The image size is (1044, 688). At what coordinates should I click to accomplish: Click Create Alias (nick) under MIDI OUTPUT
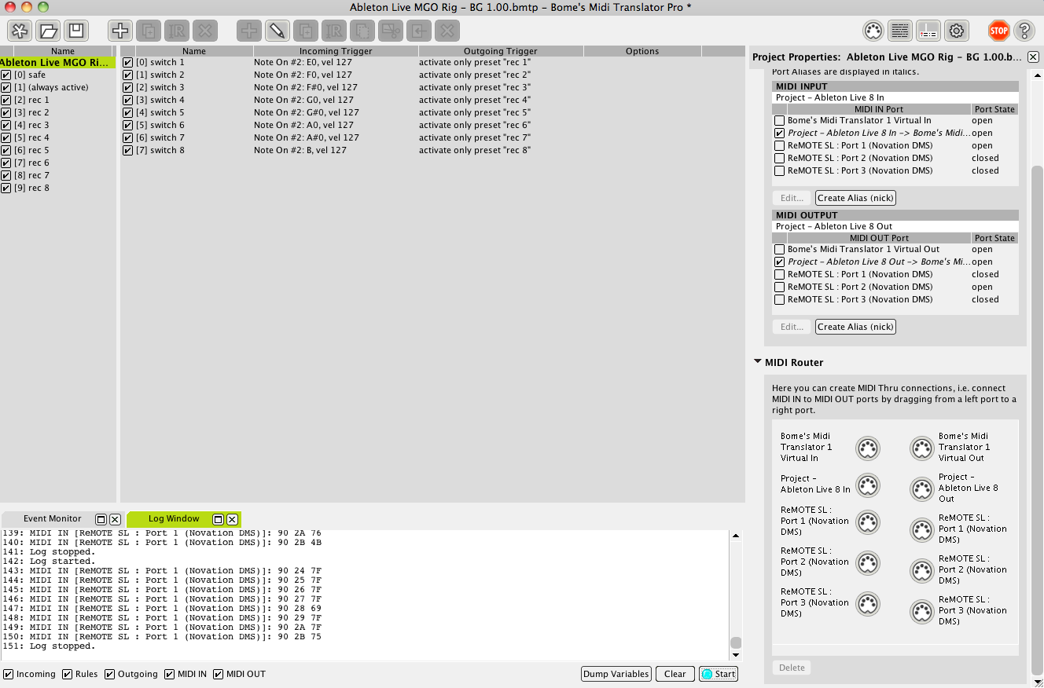[x=855, y=327]
